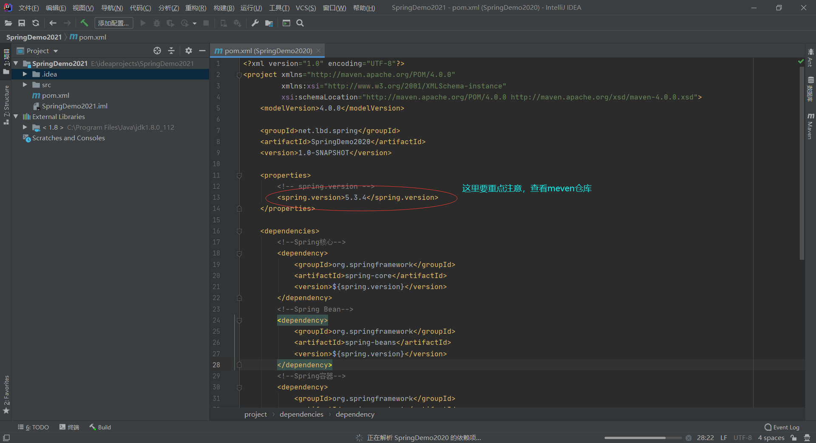Open Project Structure folder icon
Screen dimensions: 816x443
coord(269,23)
